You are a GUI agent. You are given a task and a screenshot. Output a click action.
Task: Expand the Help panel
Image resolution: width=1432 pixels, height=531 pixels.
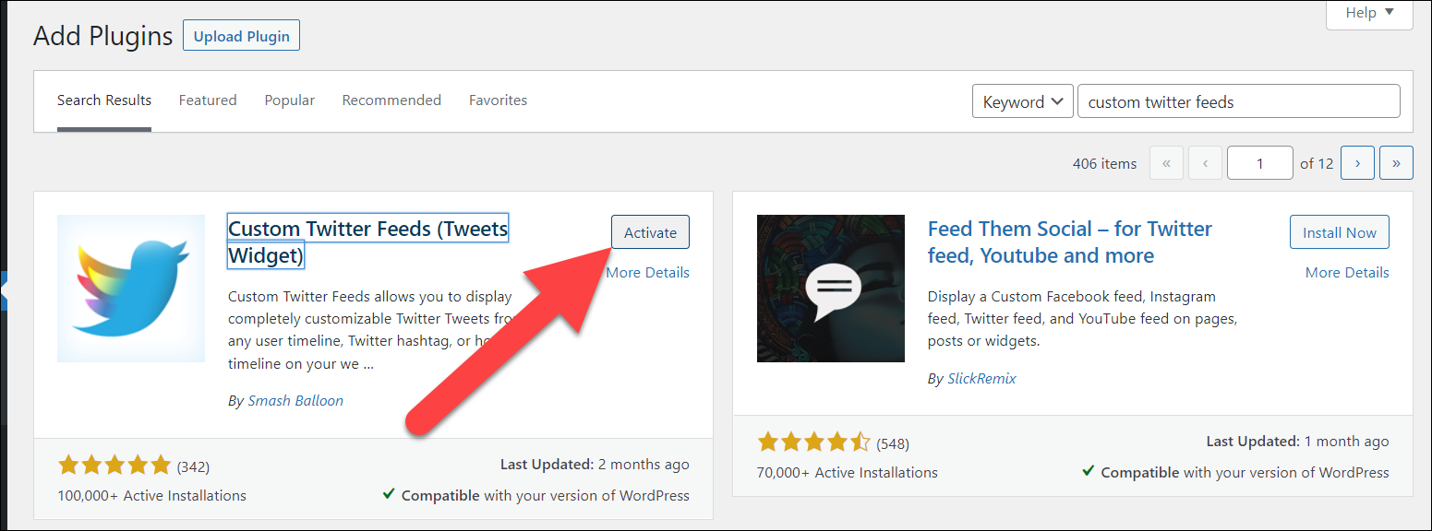[x=1369, y=13]
